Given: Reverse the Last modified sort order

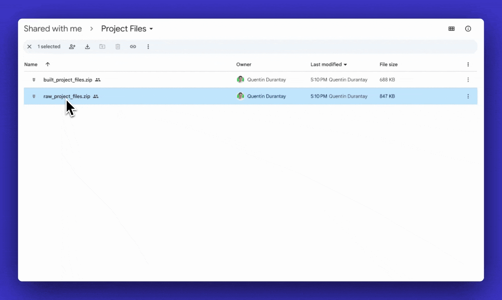Looking at the screenshot, I should 346,64.
